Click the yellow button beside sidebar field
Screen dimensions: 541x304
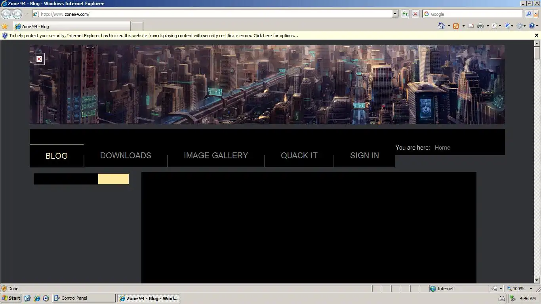pos(113,179)
